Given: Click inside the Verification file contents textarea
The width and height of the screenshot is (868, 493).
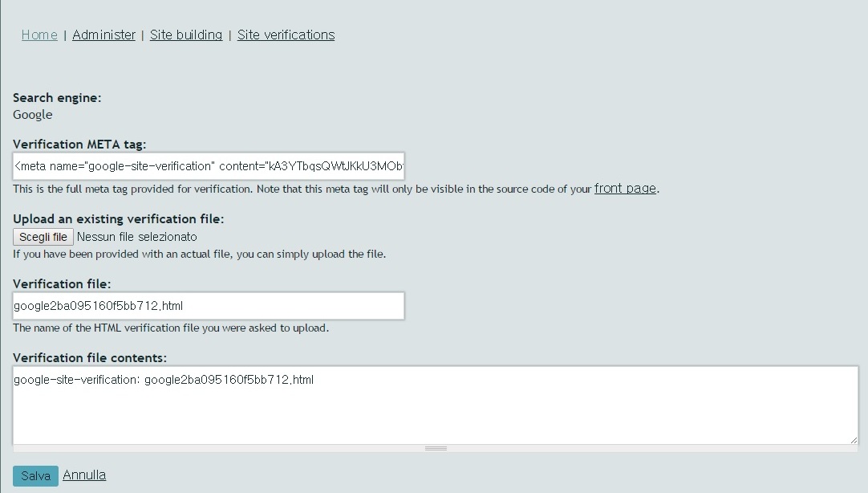Looking at the screenshot, I should 436,405.
